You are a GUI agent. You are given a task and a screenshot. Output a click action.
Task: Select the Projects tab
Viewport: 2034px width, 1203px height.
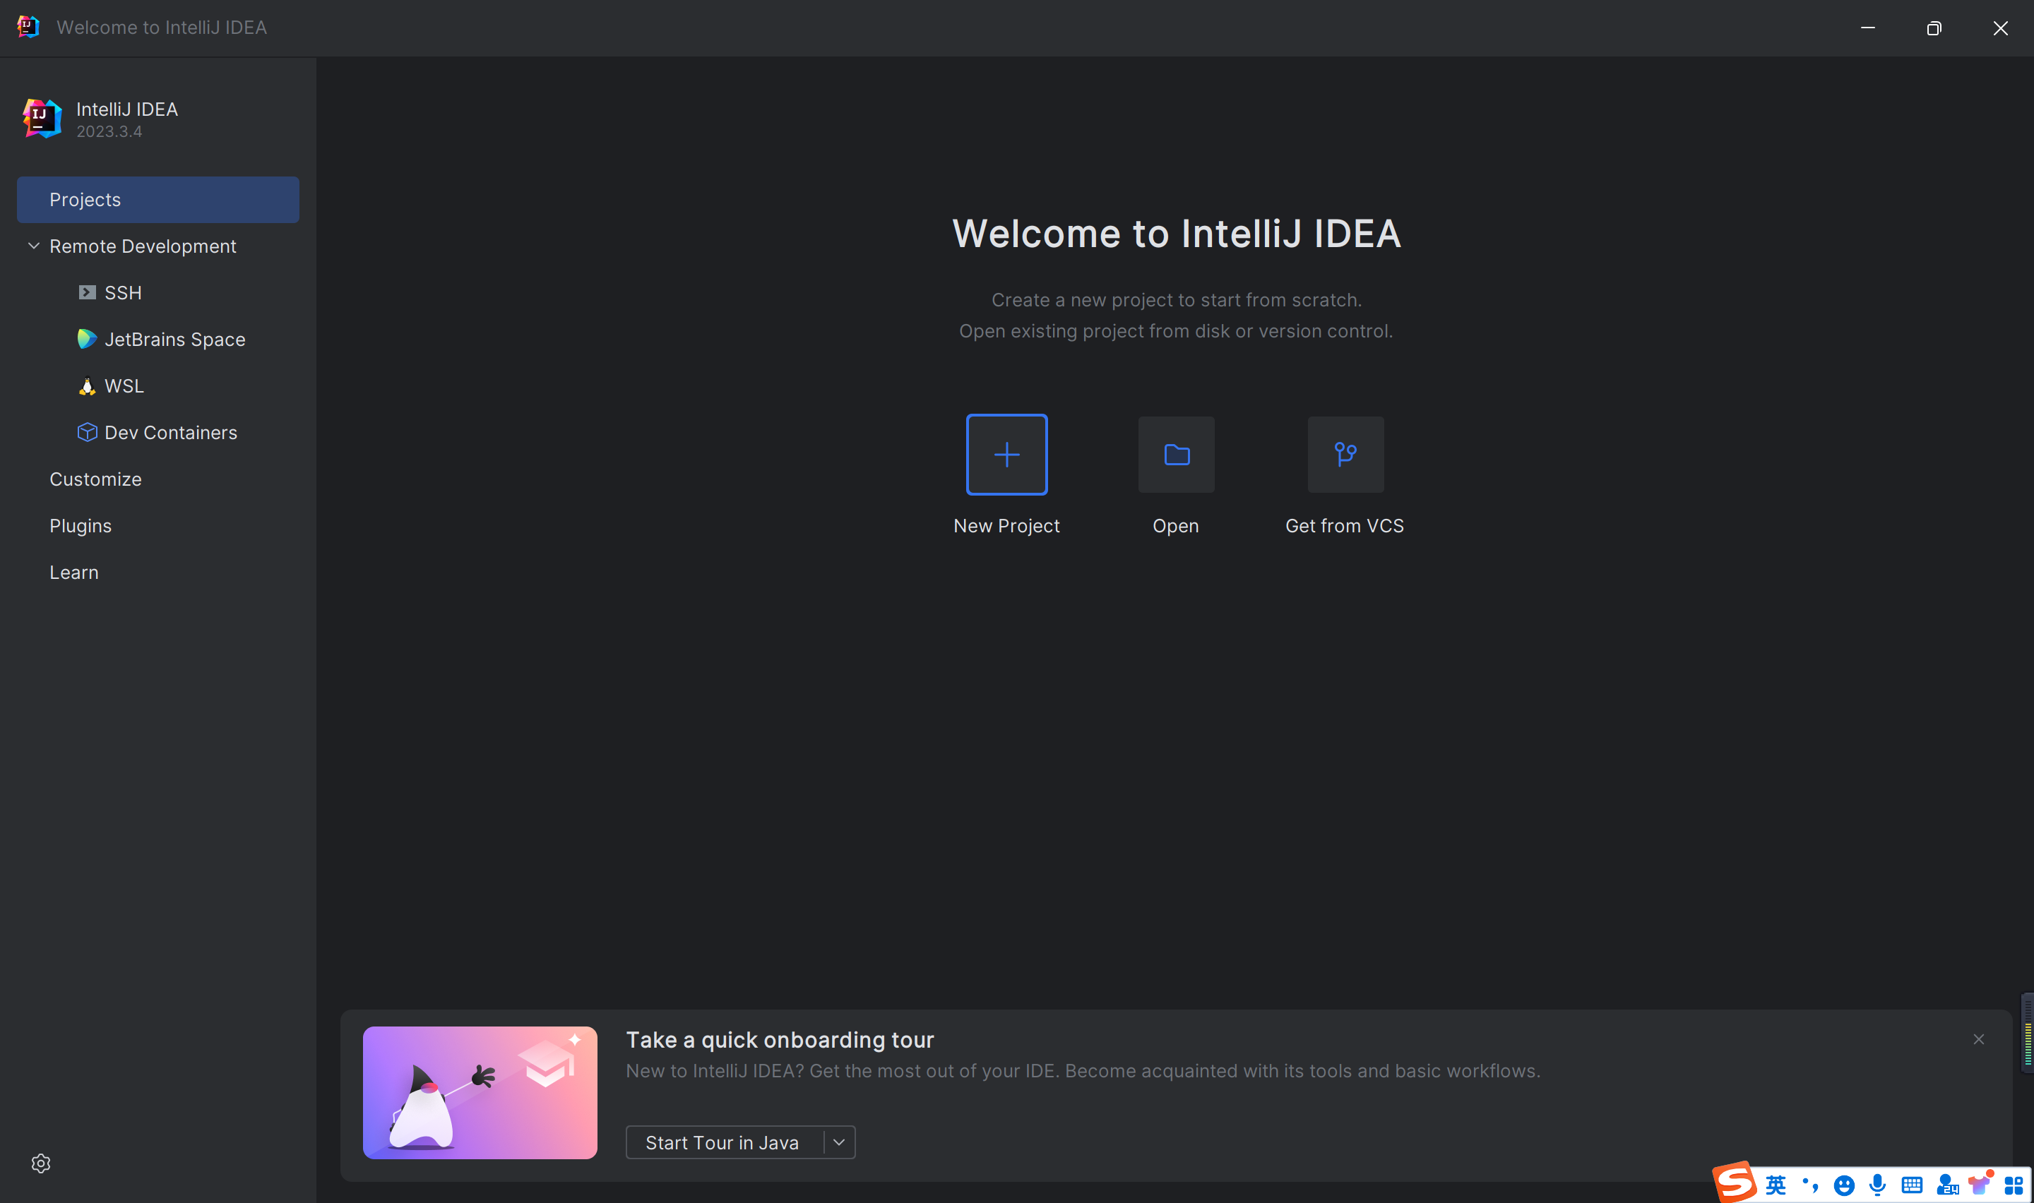(x=158, y=199)
